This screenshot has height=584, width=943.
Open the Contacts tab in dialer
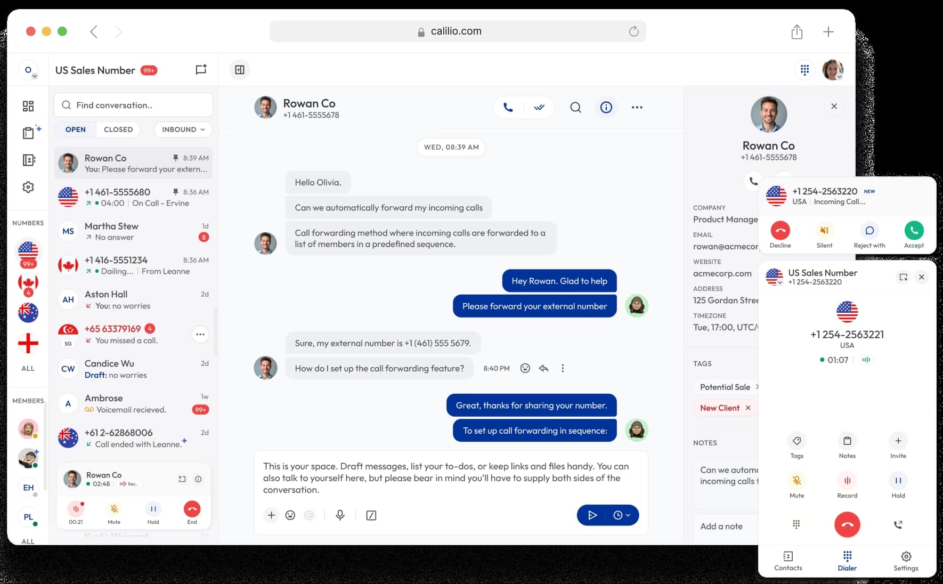pos(788,561)
